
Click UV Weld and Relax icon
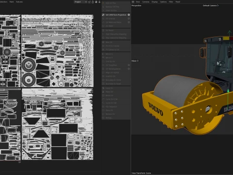pyautogui.click(x=103, y=22)
